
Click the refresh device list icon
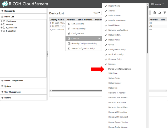(x=160, y=13)
